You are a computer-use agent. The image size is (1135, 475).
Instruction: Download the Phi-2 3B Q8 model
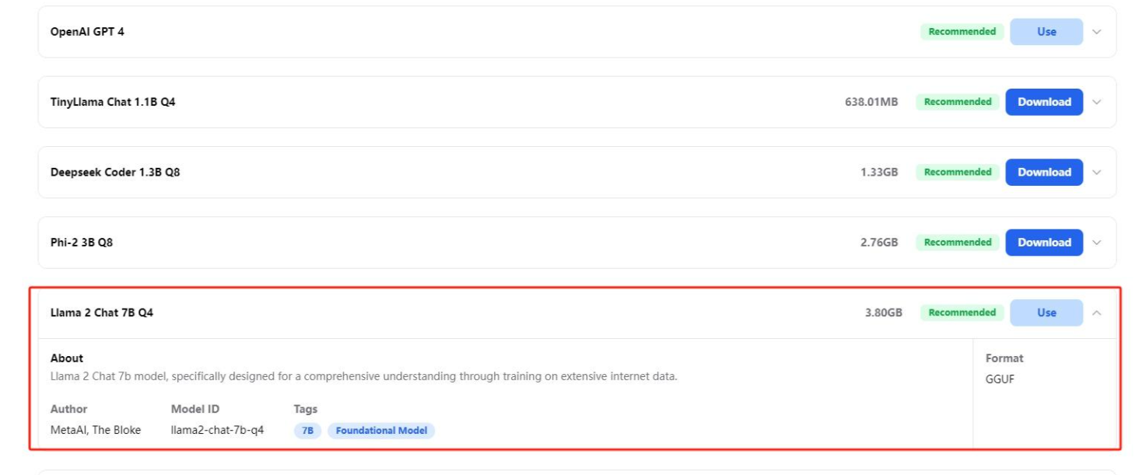click(1044, 243)
